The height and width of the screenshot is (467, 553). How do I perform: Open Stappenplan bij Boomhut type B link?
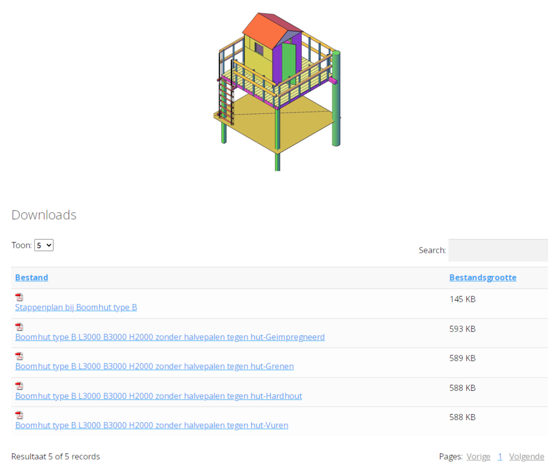[76, 307]
